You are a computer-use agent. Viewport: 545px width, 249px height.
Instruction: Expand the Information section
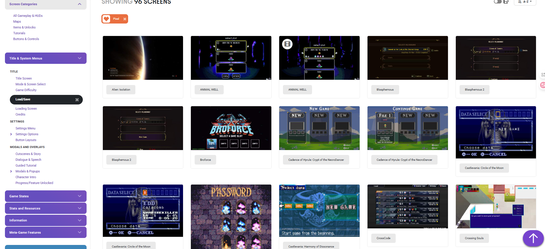(80, 220)
